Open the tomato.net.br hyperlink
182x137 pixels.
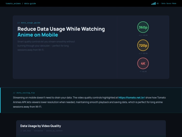point(131,98)
